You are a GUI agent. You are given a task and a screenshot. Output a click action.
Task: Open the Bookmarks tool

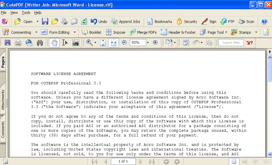tap(160, 22)
